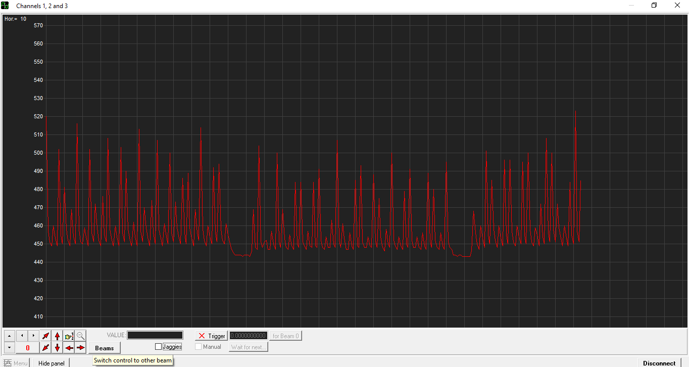Click the red down arrow icon
The image size is (689, 367).
(x=58, y=348)
